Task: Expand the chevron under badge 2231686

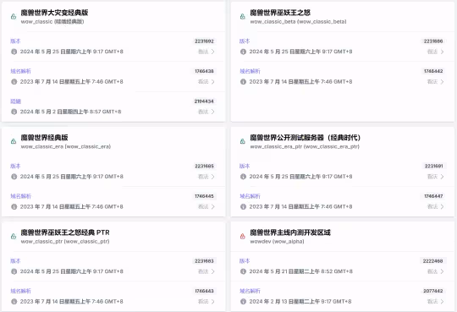Action: (442, 52)
